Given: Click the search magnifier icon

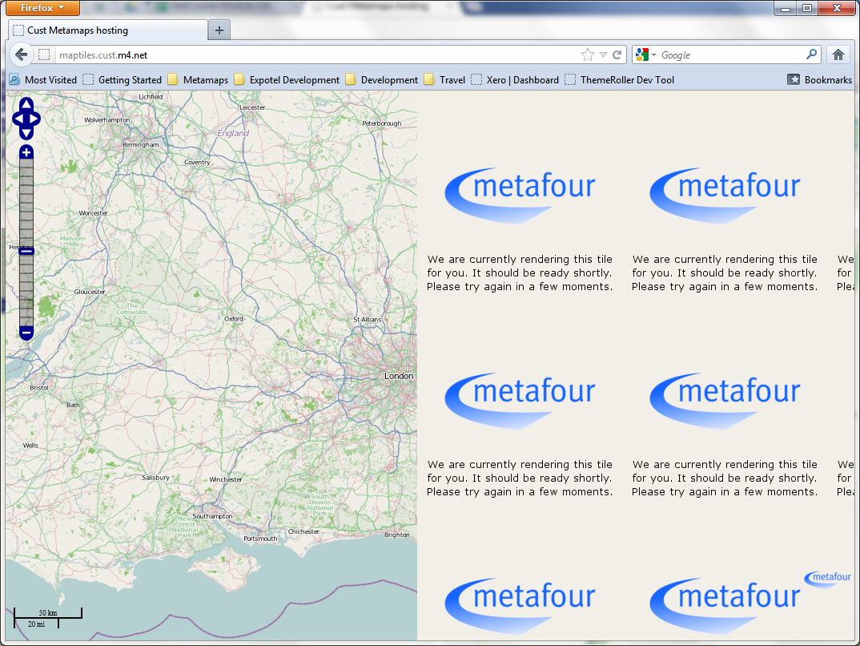Looking at the screenshot, I should point(812,55).
